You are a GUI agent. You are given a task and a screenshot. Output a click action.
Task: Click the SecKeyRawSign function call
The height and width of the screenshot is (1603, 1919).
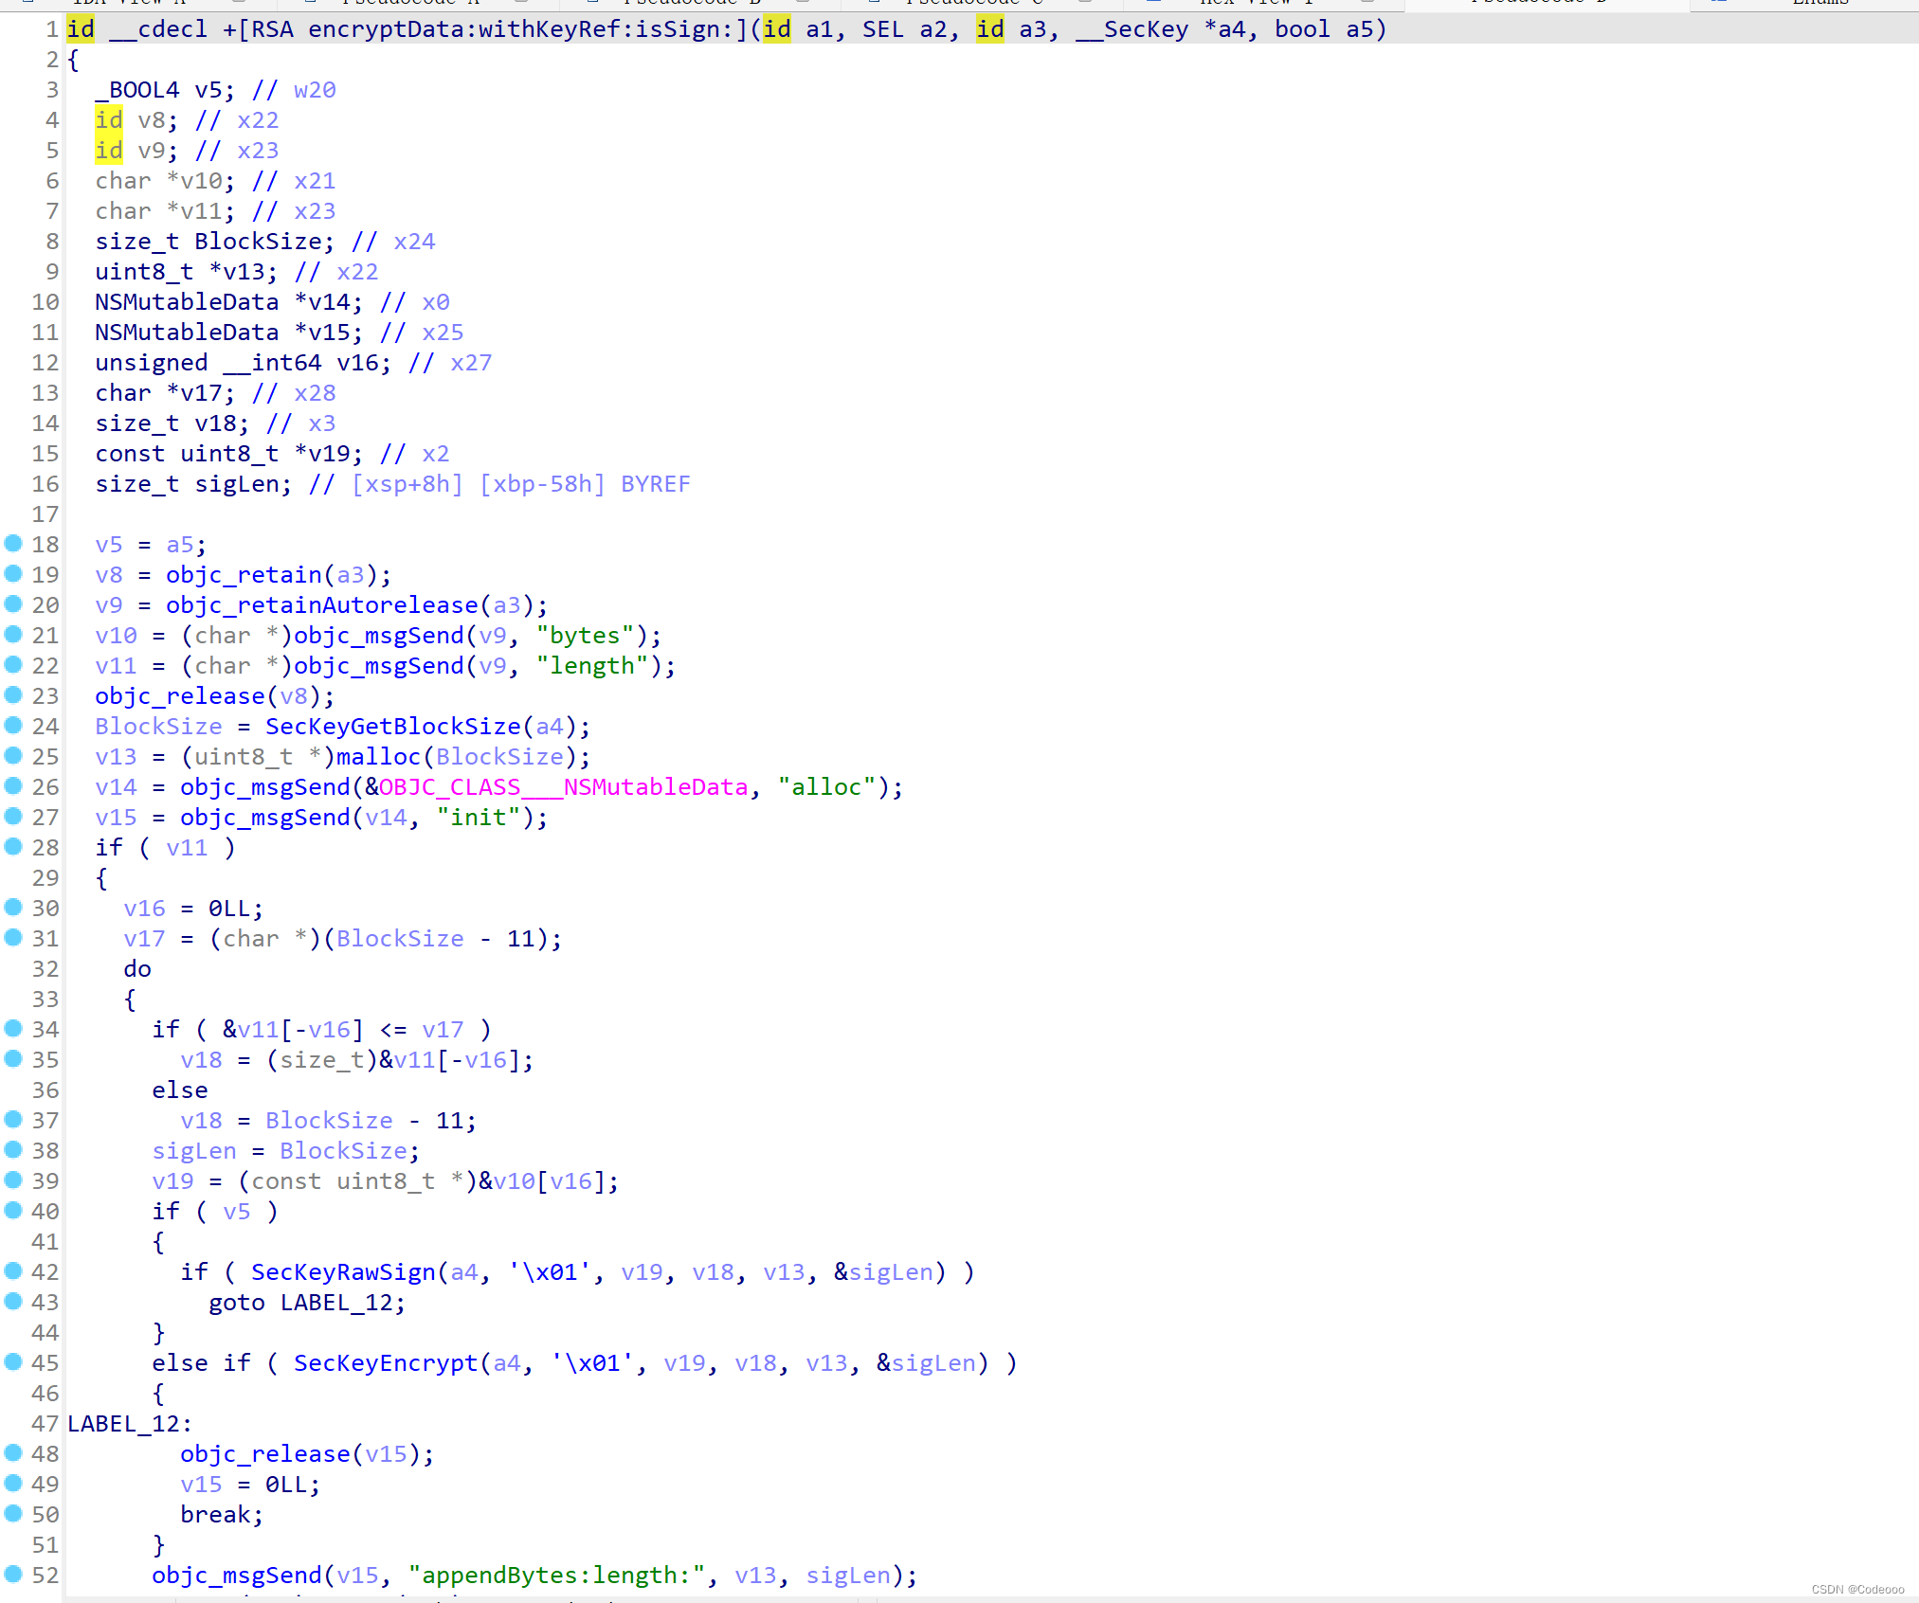pyautogui.click(x=342, y=1272)
